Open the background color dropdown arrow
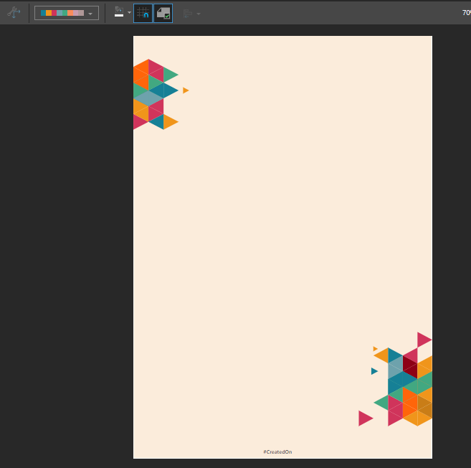The height and width of the screenshot is (468, 471). pyautogui.click(x=129, y=13)
